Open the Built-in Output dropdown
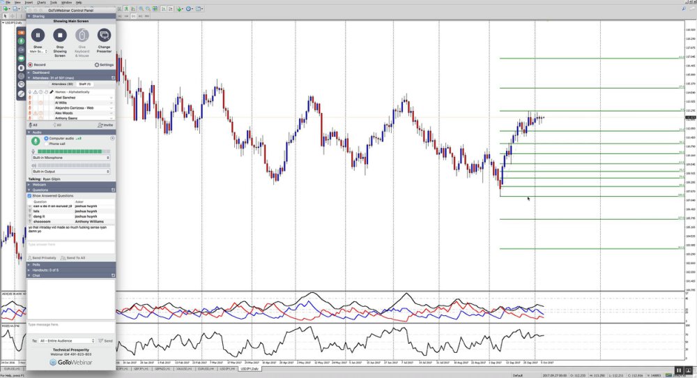This screenshot has height=378, width=697. [x=70, y=172]
